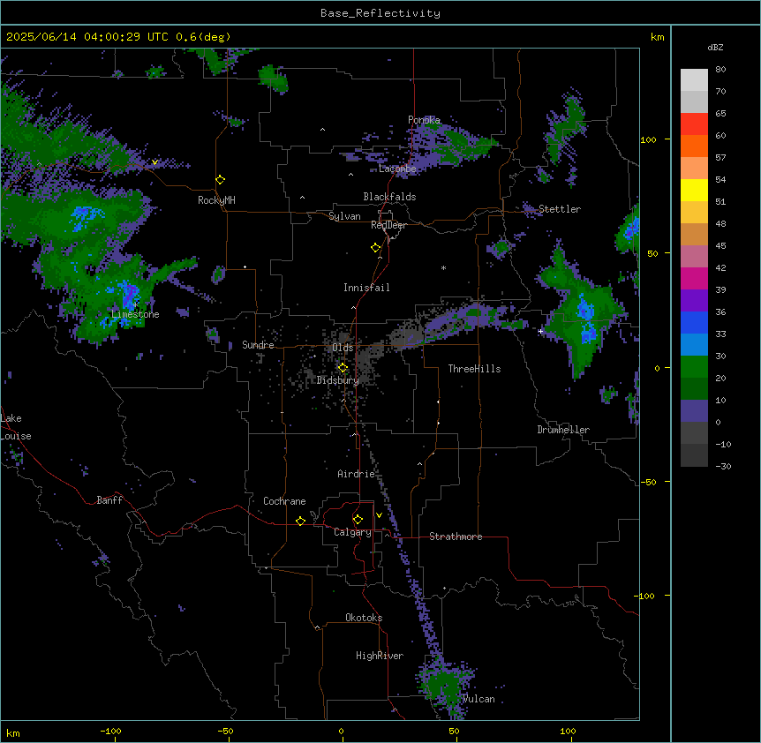761x743 pixels.
Task: Click the yellow diamond marker above Calgary label
Action: [x=358, y=520]
